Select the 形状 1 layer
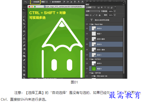 (106, 55)
